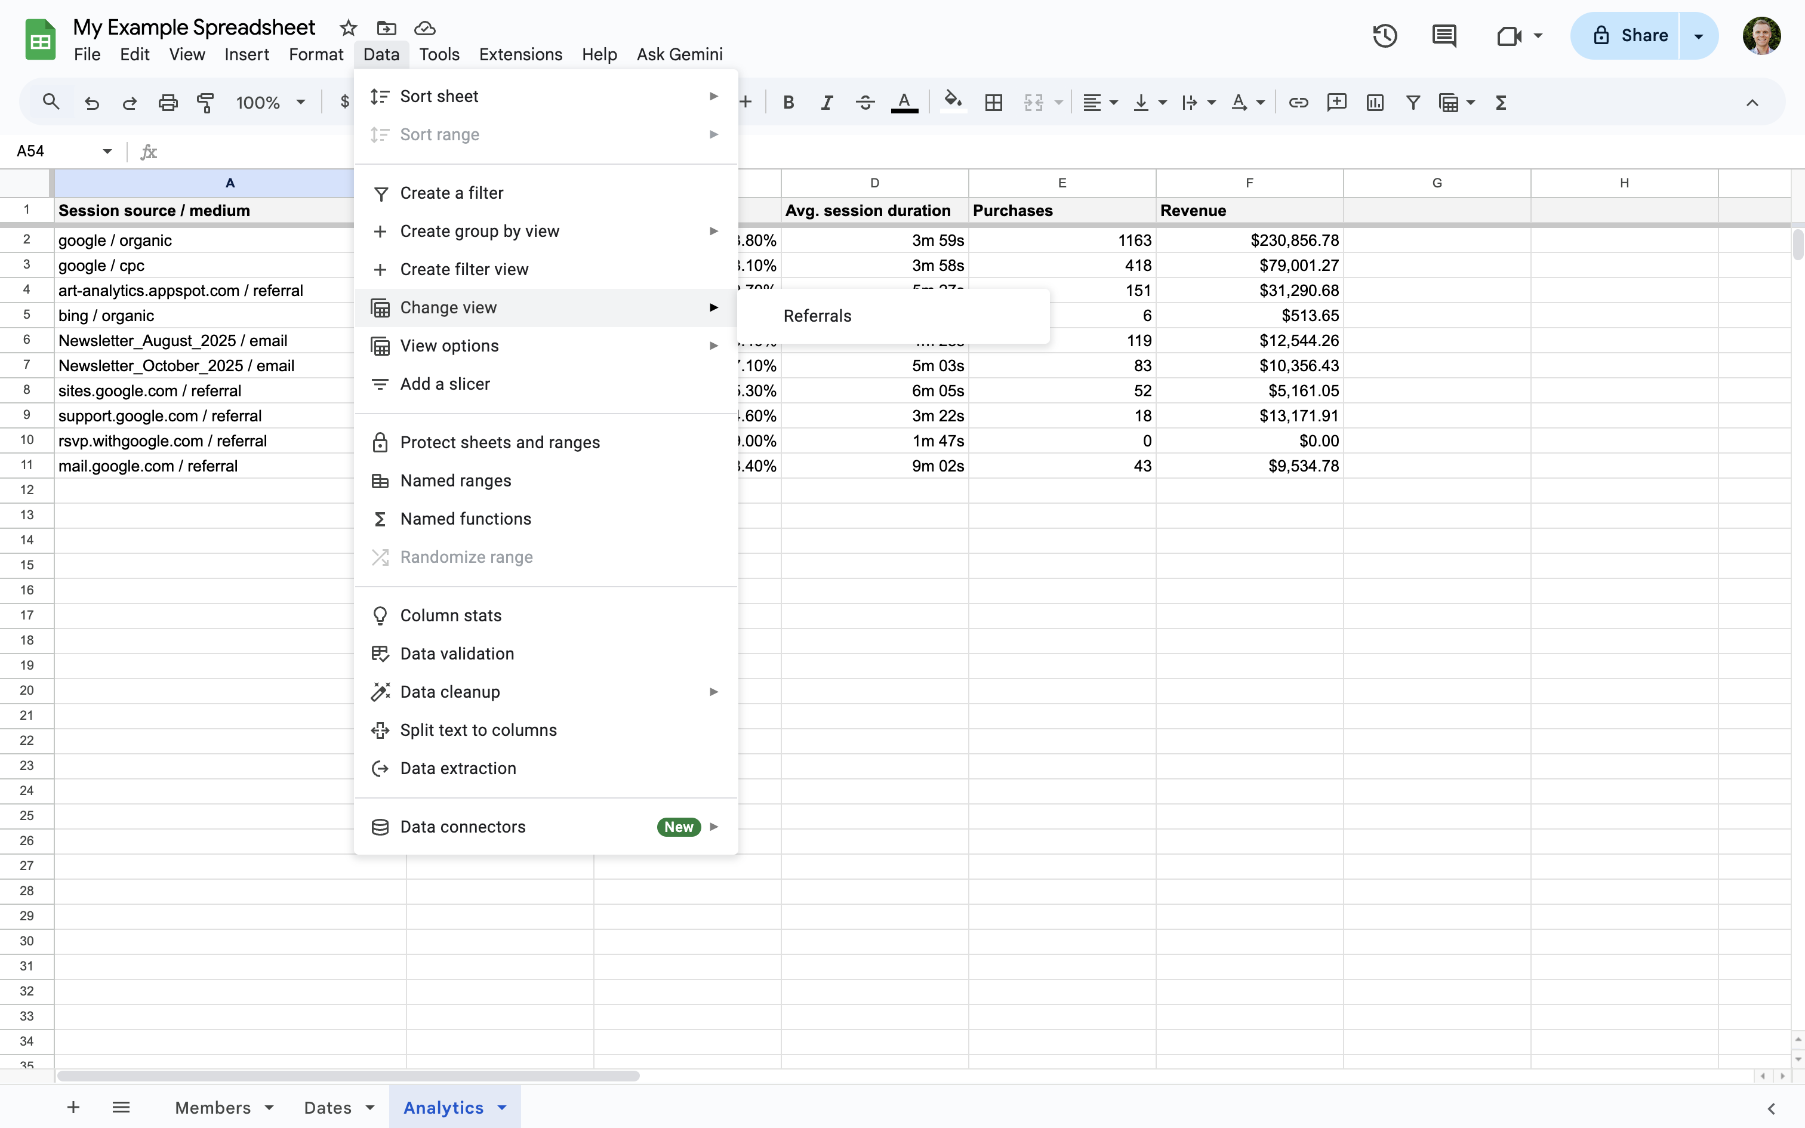1805x1128 pixels.
Task: Click the functions sigma toolbar icon
Action: [x=1501, y=102]
